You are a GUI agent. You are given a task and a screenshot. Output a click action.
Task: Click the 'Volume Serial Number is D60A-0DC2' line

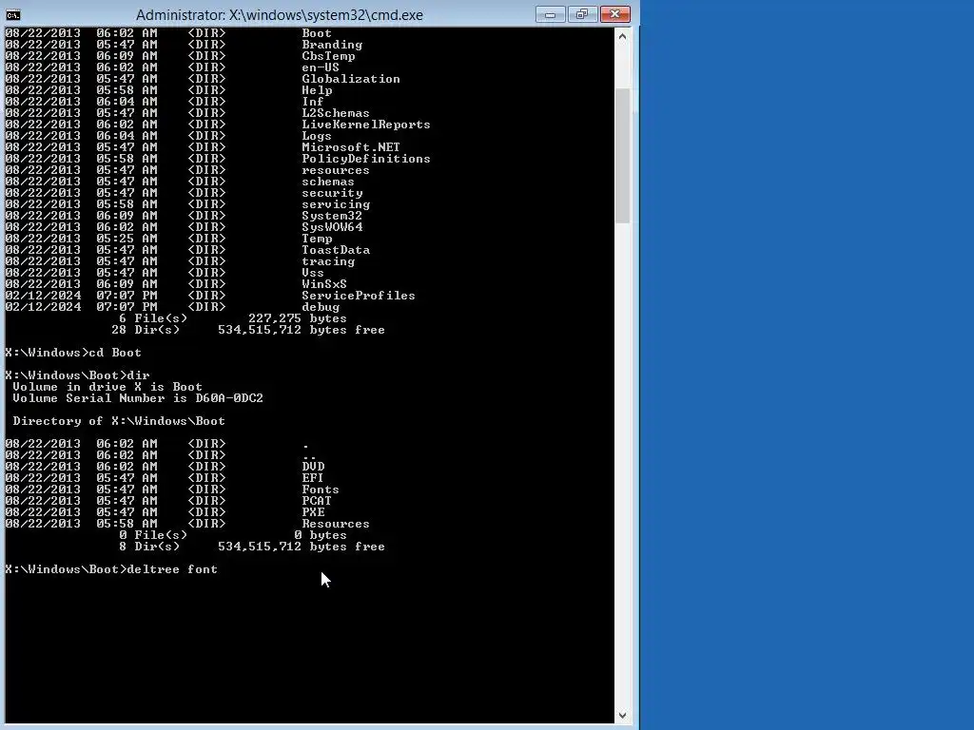(138, 398)
